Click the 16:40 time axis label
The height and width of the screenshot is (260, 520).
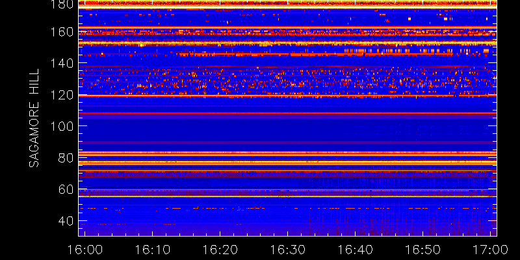point(355,250)
